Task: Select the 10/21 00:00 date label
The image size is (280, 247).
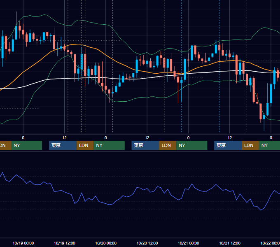Action: click(189, 243)
